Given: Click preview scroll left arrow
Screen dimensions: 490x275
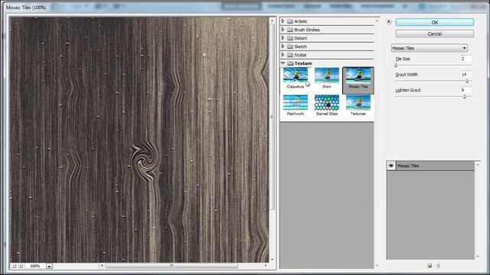Looking at the screenshot, I should tap(102, 266).
